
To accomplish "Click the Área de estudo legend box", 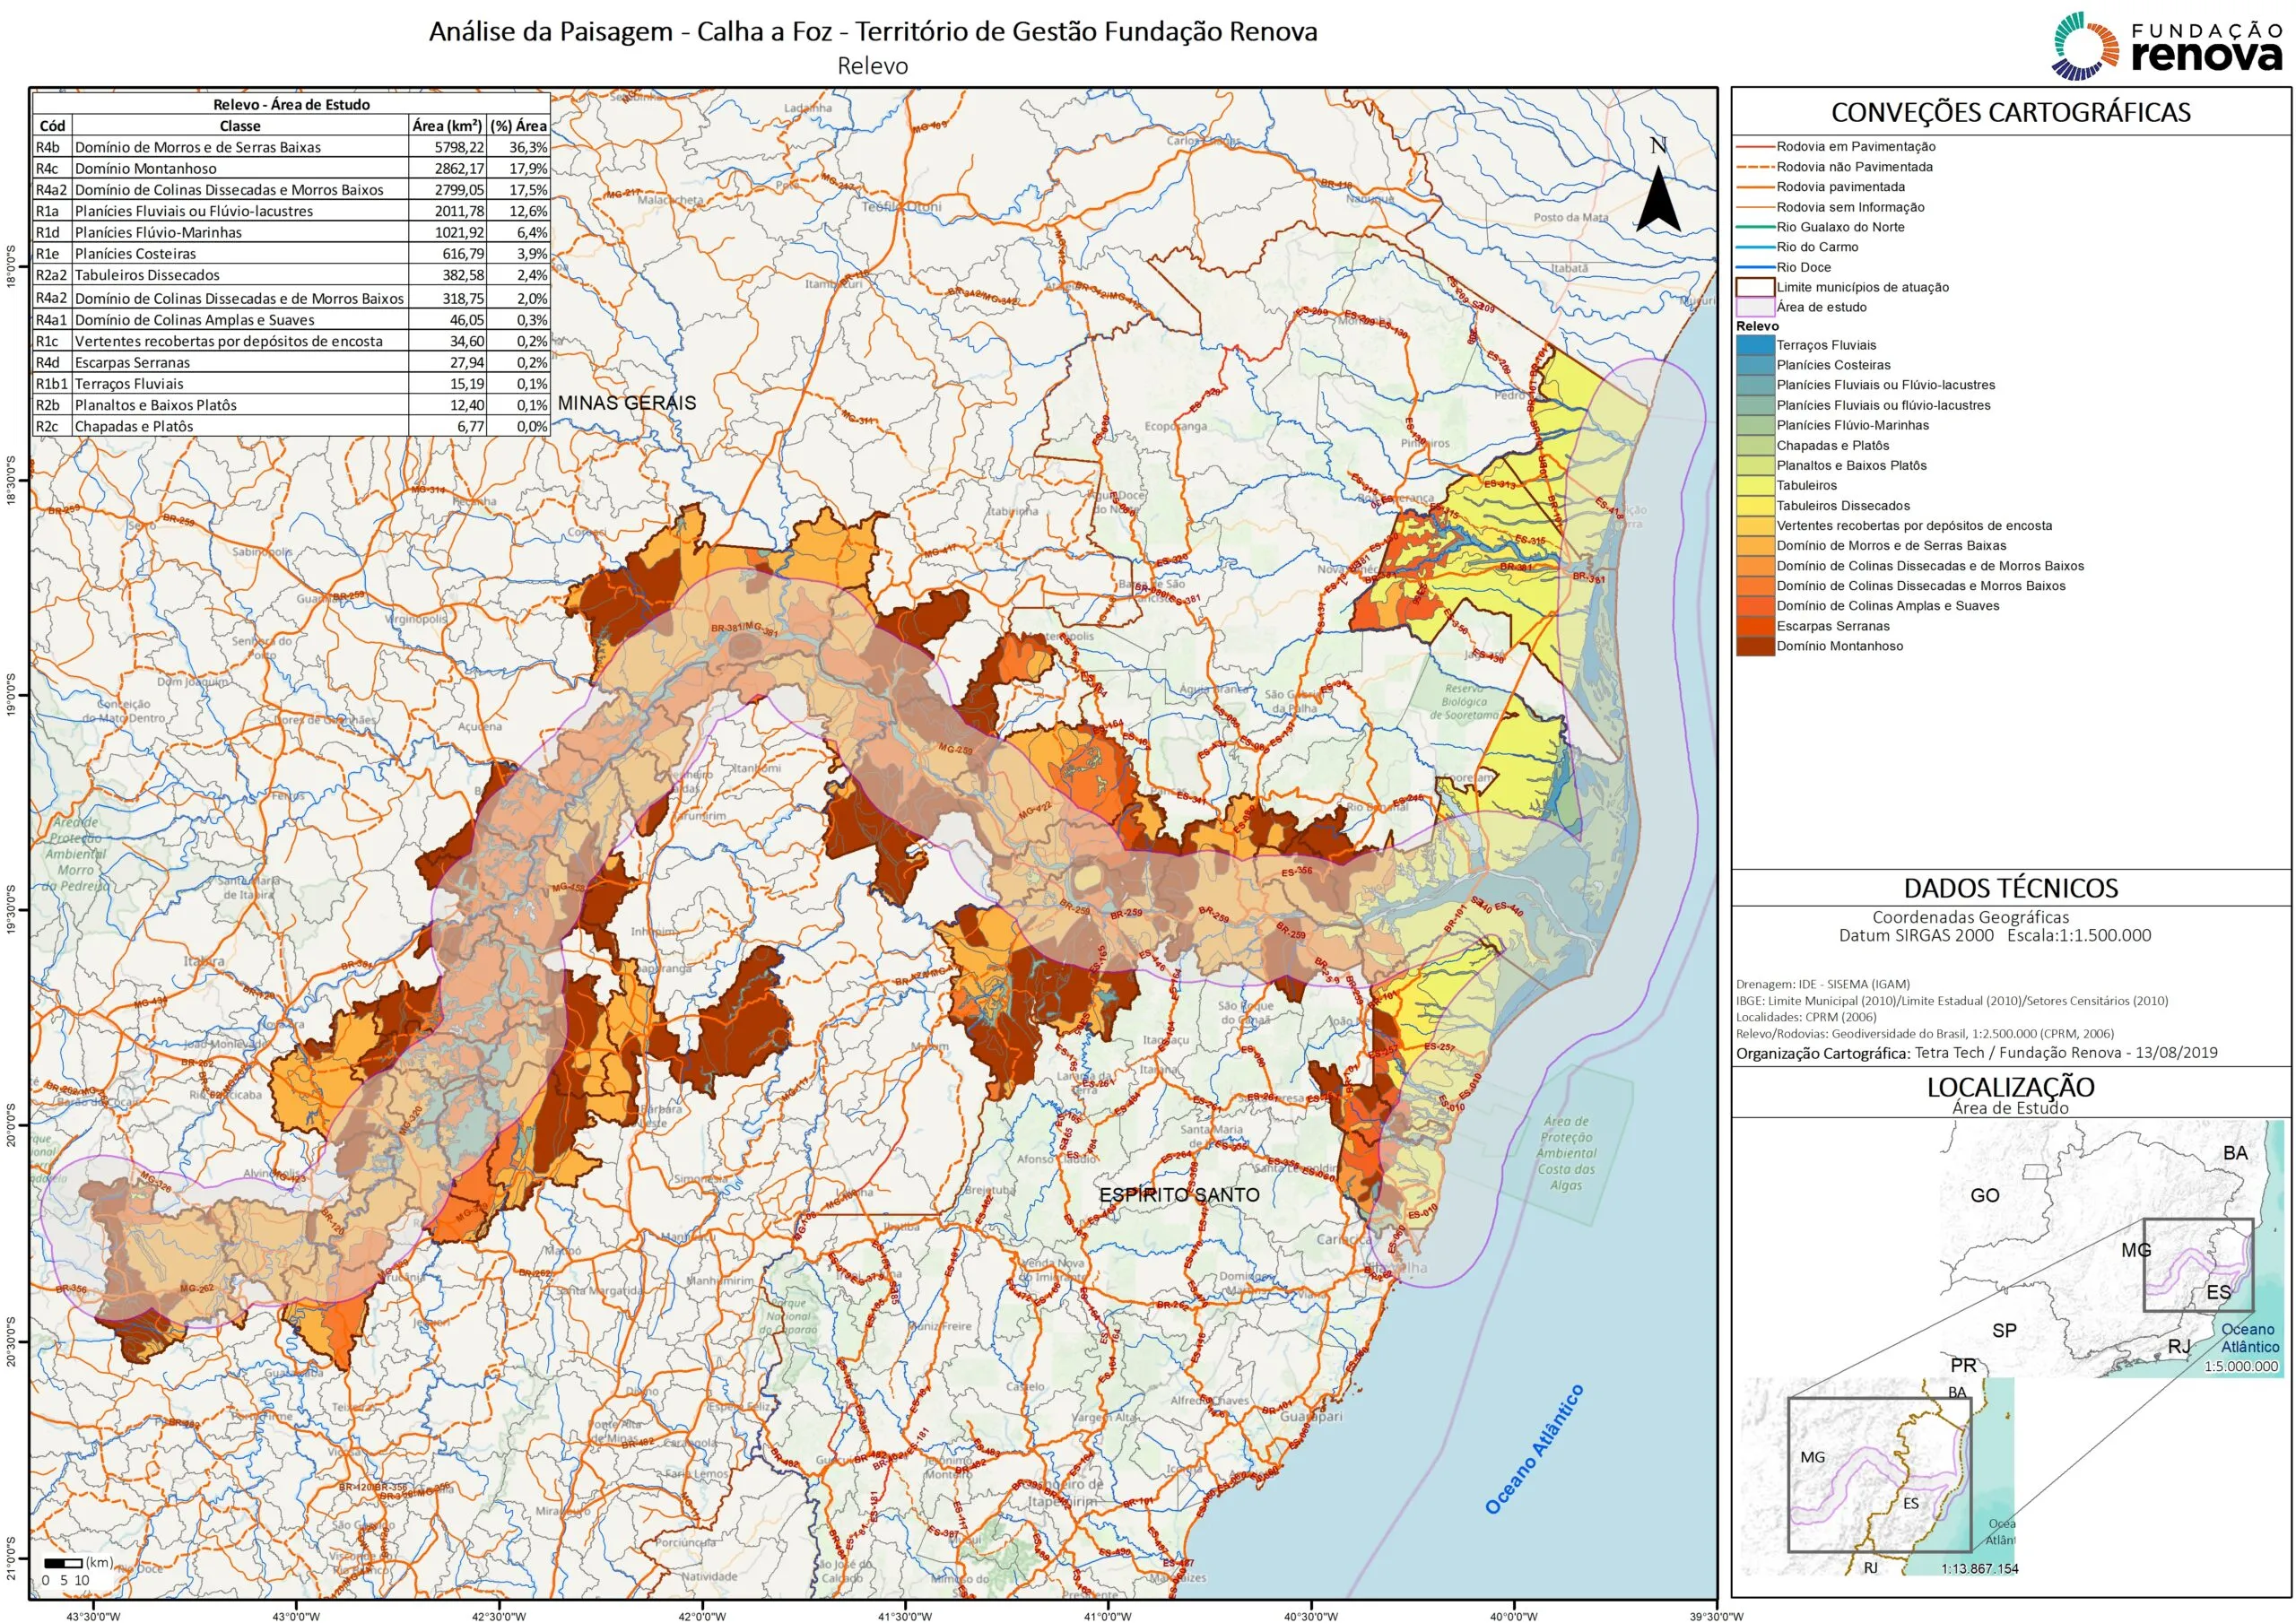I will click(1755, 307).
